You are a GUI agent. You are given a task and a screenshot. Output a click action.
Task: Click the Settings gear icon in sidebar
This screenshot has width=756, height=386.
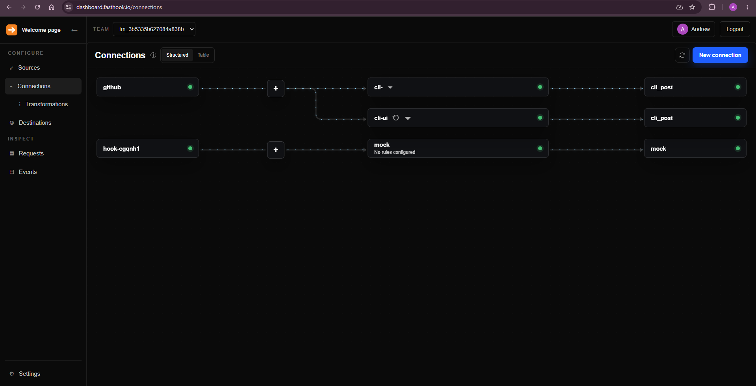click(x=12, y=374)
